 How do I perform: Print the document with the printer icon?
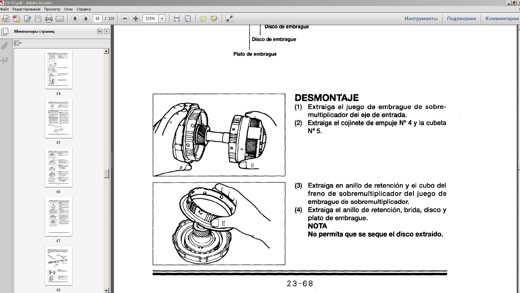tap(49, 19)
